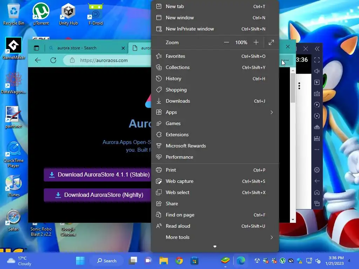
Task: Expand the Apps submenu
Action: coord(215,112)
